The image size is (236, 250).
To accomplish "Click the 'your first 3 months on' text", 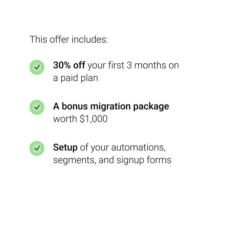I will pos(133,65).
